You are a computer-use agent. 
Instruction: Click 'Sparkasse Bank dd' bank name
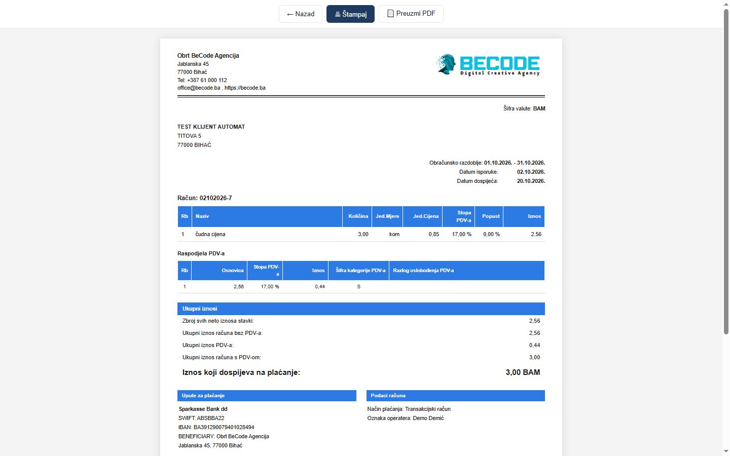click(x=203, y=409)
